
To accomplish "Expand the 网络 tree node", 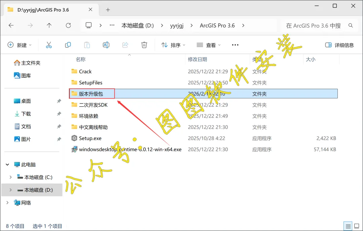I will point(7,203).
